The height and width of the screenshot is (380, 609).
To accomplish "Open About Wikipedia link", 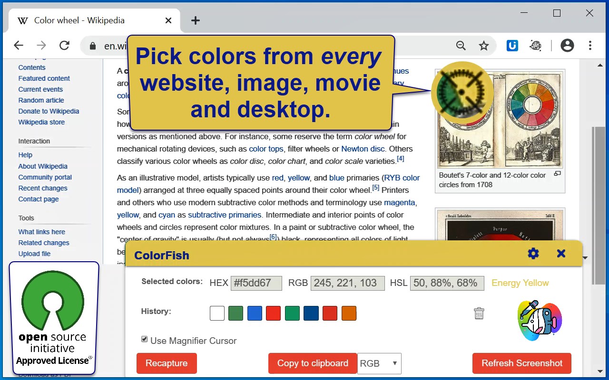I will pyautogui.click(x=43, y=166).
